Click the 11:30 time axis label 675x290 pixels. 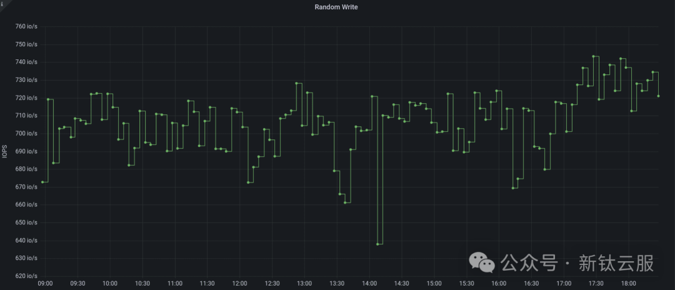(x=207, y=284)
